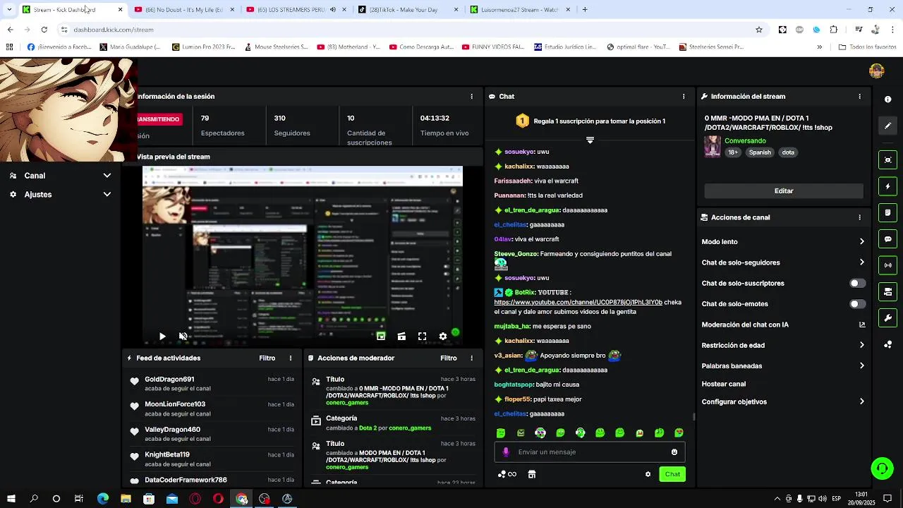Toggle Chat de solo-emotes switch
Image resolution: width=903 pixels, height=508 pixels.
(x=857, y=304)
